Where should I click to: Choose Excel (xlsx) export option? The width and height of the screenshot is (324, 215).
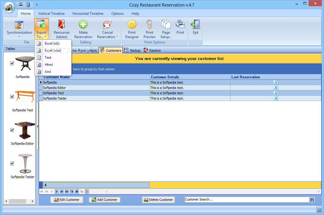click(x=53, y=50)
